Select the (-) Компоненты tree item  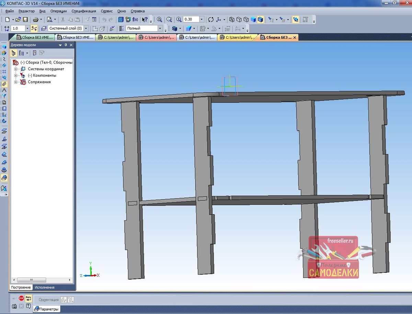[x=42, y=76]
